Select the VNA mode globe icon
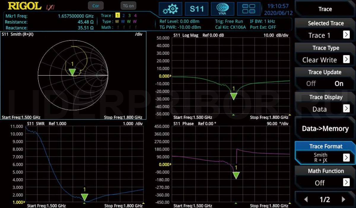 pos(223,9)
